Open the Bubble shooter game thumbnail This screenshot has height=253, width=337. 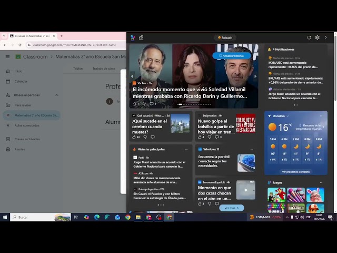[276, 208]
